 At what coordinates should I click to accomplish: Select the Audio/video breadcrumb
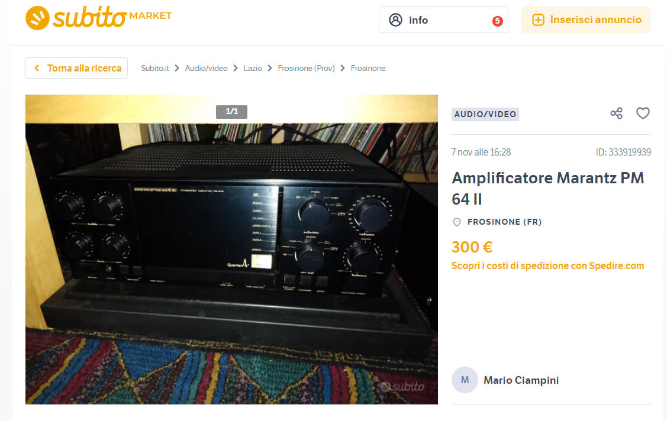(206, 69)
